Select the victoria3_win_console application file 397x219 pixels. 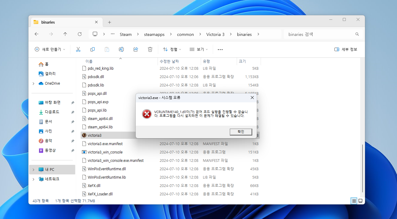tap(170, 152)
